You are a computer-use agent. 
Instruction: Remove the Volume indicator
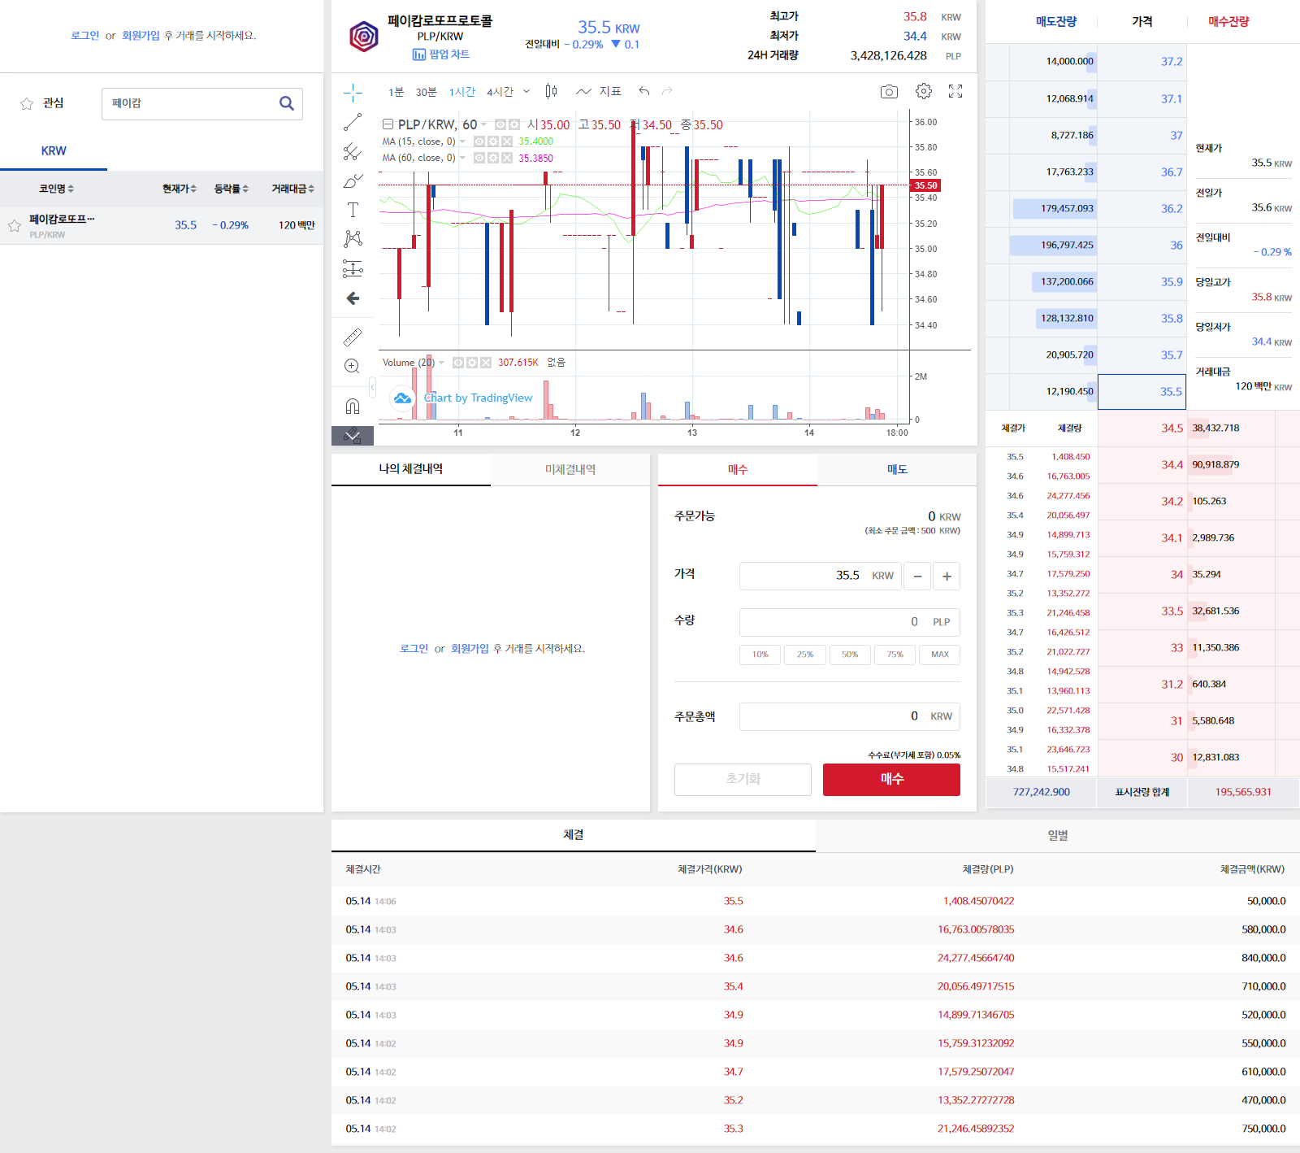pyautogui.click(x=486, y=363)
